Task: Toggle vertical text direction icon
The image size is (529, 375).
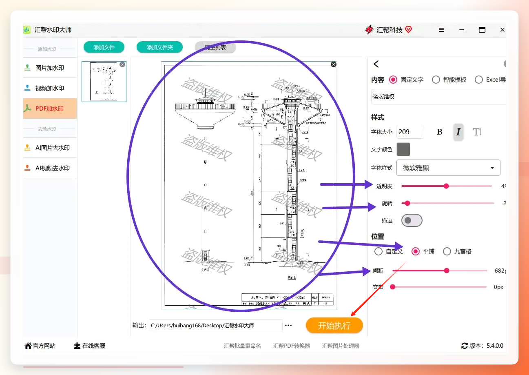Action: (x=477, y=132)
